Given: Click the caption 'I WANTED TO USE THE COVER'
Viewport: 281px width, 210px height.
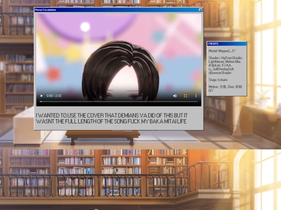Looking at the screenshot, I should pyautogui.click(x=70, y=115).
